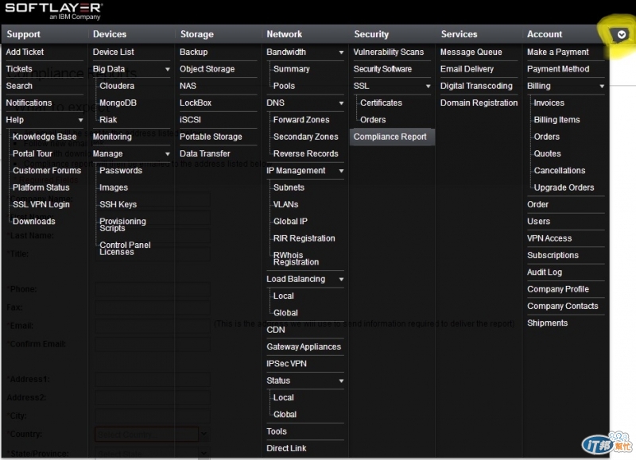Select MongoDB under Big Data
Screen dimensions: 636x460
point(118,103)
